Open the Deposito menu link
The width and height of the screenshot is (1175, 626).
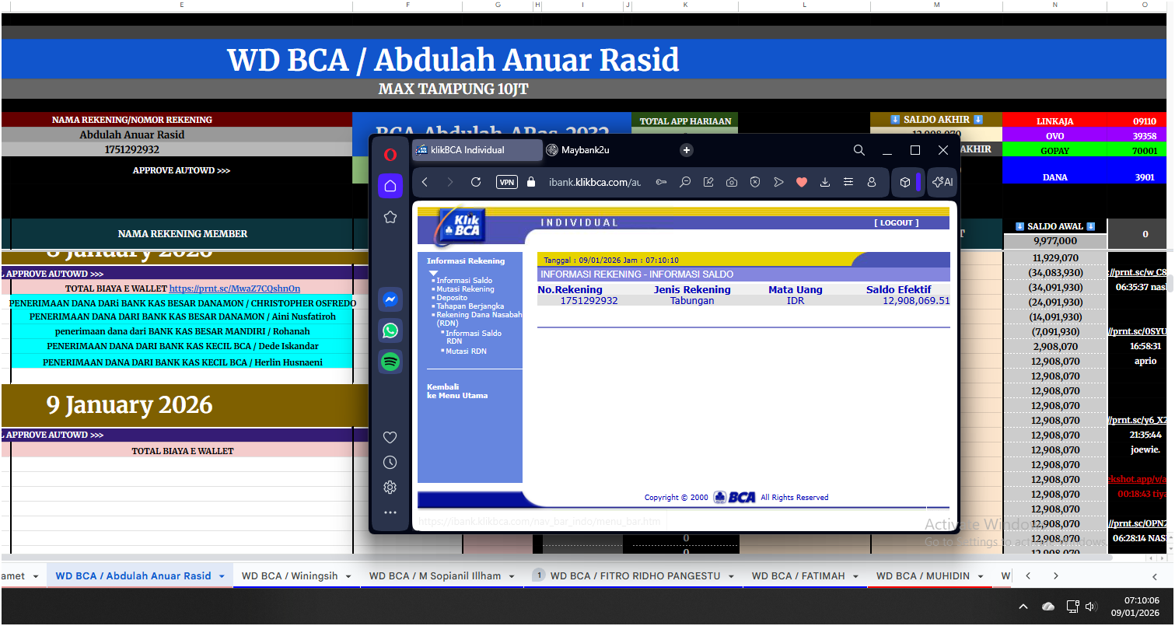point(452,298)
